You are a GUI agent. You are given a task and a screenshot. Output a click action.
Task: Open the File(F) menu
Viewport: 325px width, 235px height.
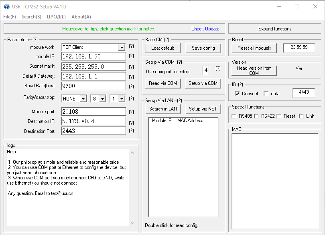coord(10,17)
